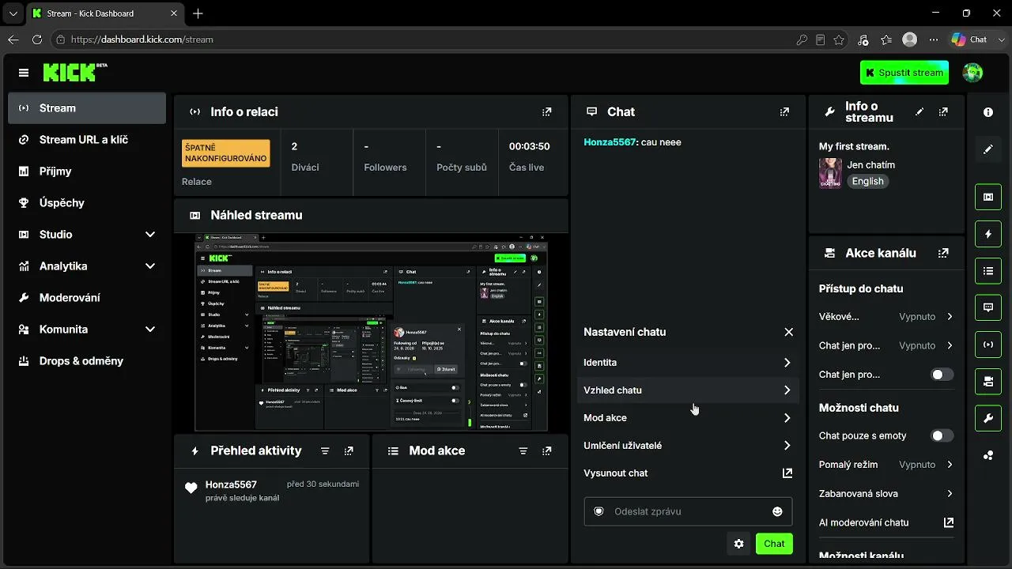
Task: Open a new browser tab with the plus icon
Action: 198,13
